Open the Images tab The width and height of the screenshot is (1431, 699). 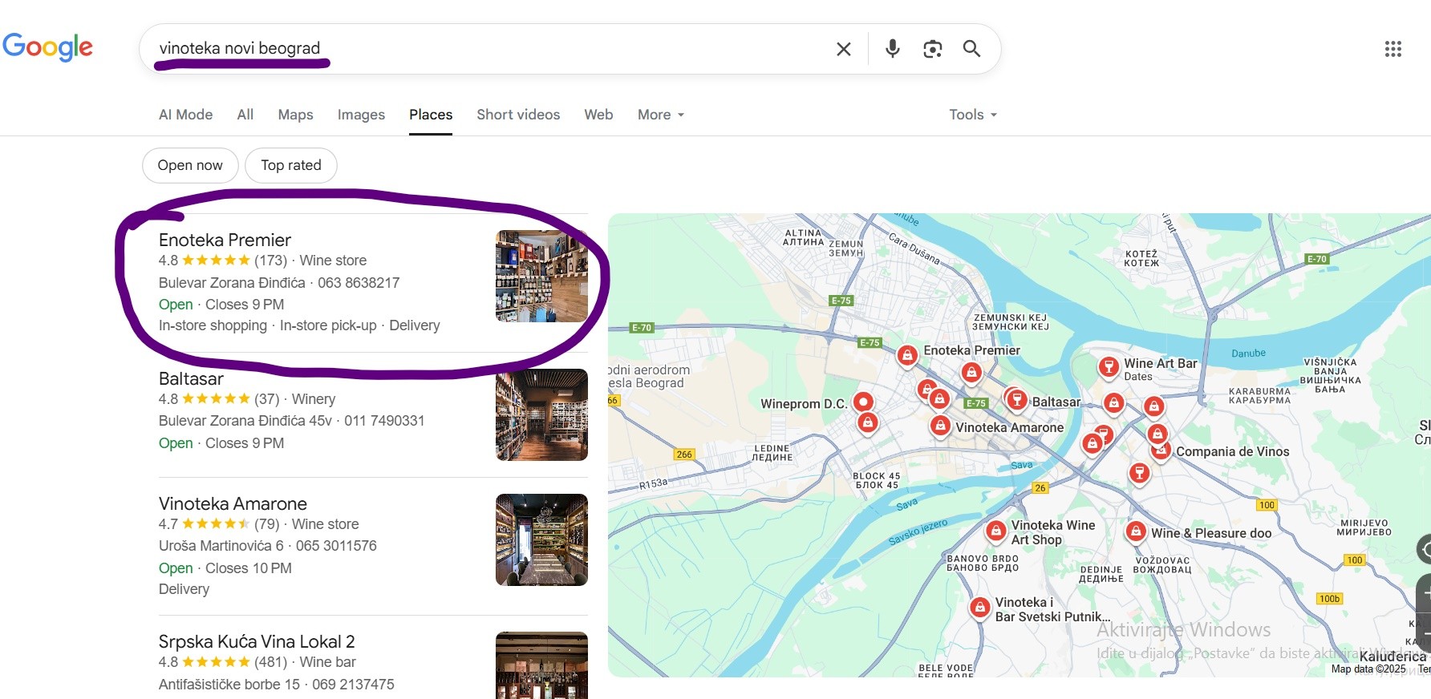[361, 115]
